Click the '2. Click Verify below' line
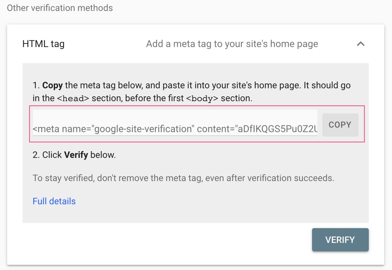Screen dimensions: 392x270 [x=74, y=155]
